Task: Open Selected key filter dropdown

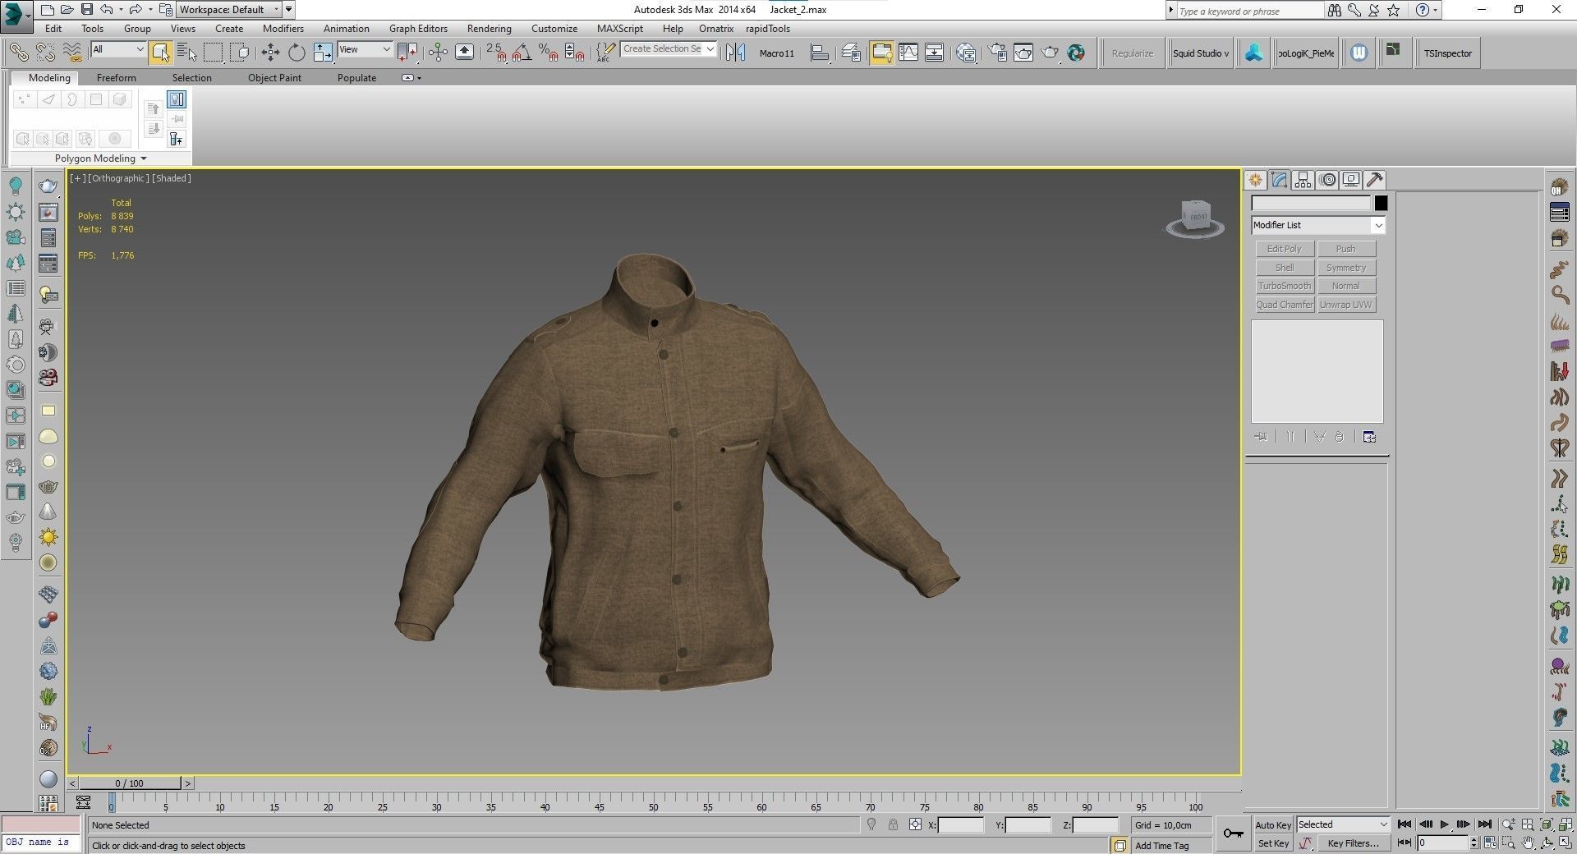Action: 1342,824
